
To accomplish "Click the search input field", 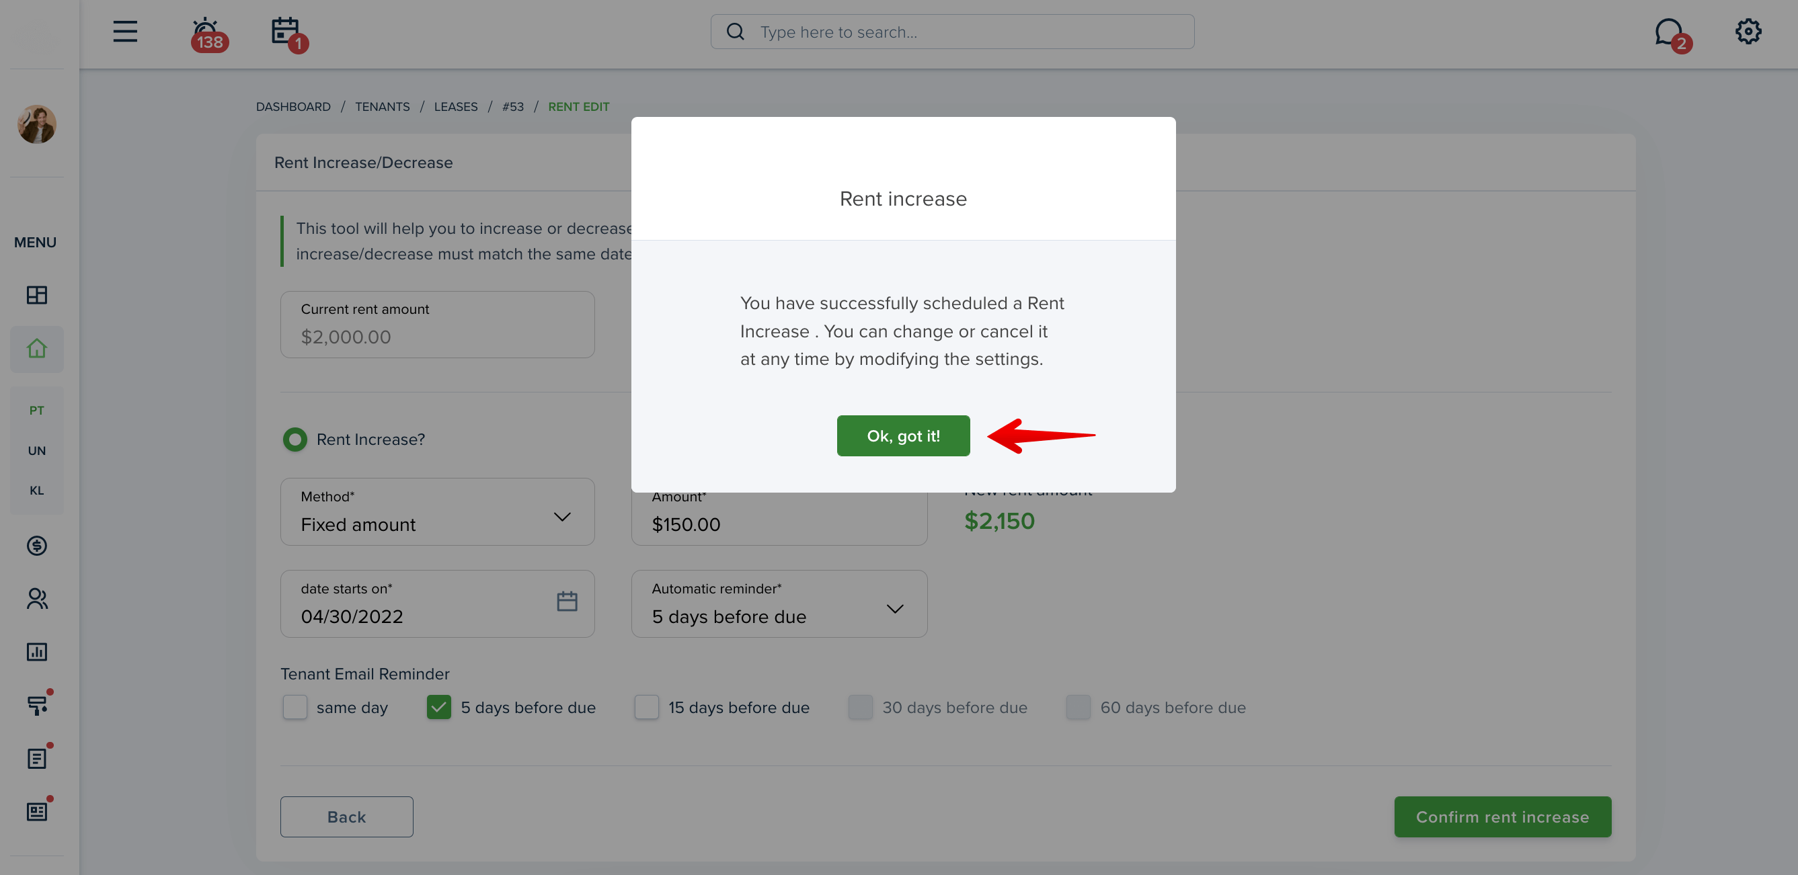I will click(x=952, y=32).
